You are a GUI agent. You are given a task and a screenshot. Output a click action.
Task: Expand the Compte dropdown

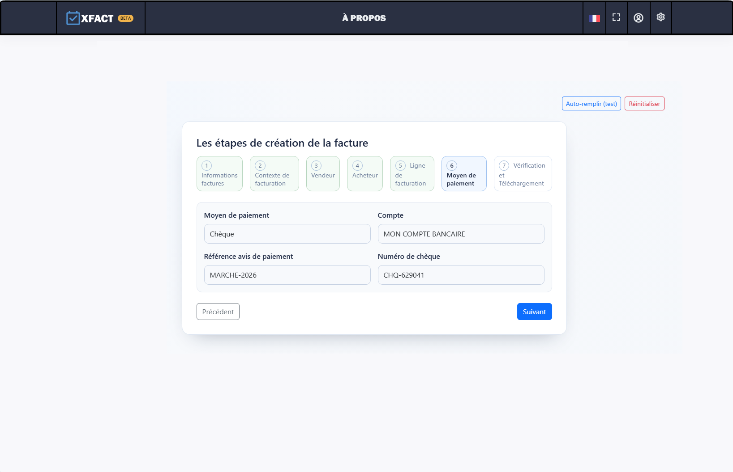pyautogui.click(x=461, y=234)
